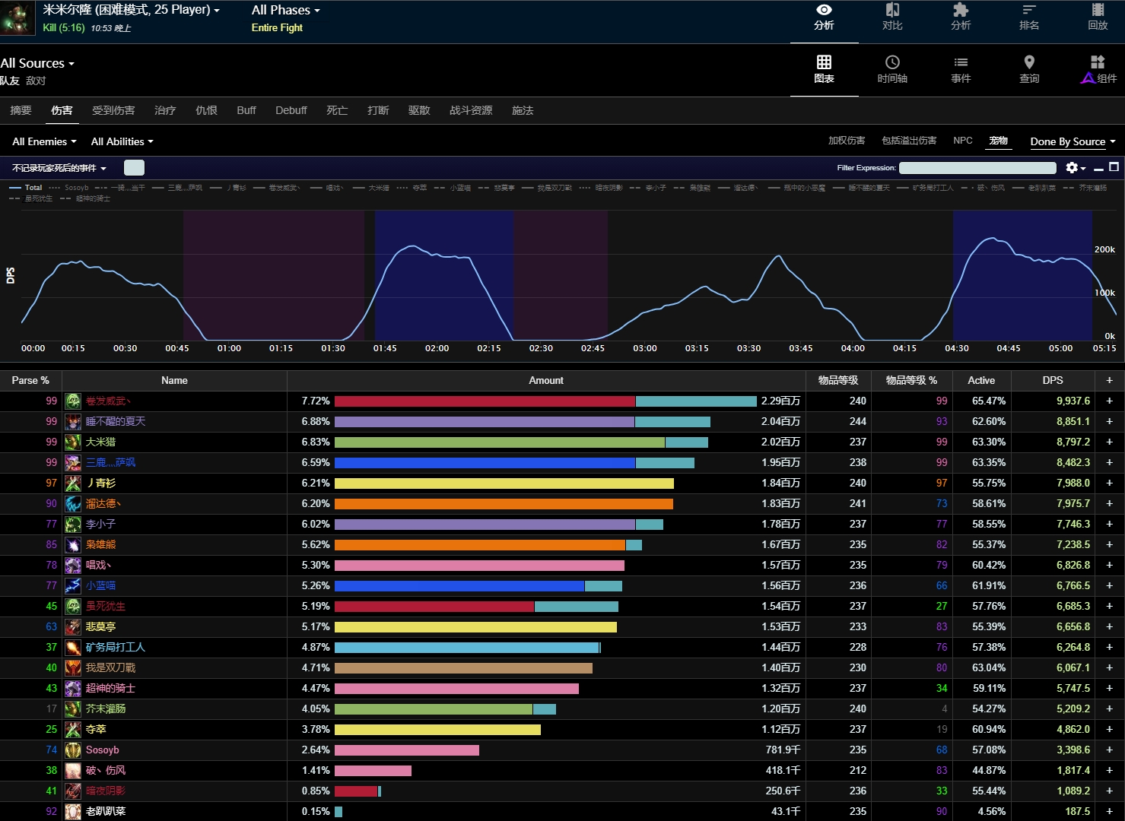Image resolution: width=1125 pixels, height=821 pixels.
Task: Open the All Sources dropdown
Action: coord(37,63)
